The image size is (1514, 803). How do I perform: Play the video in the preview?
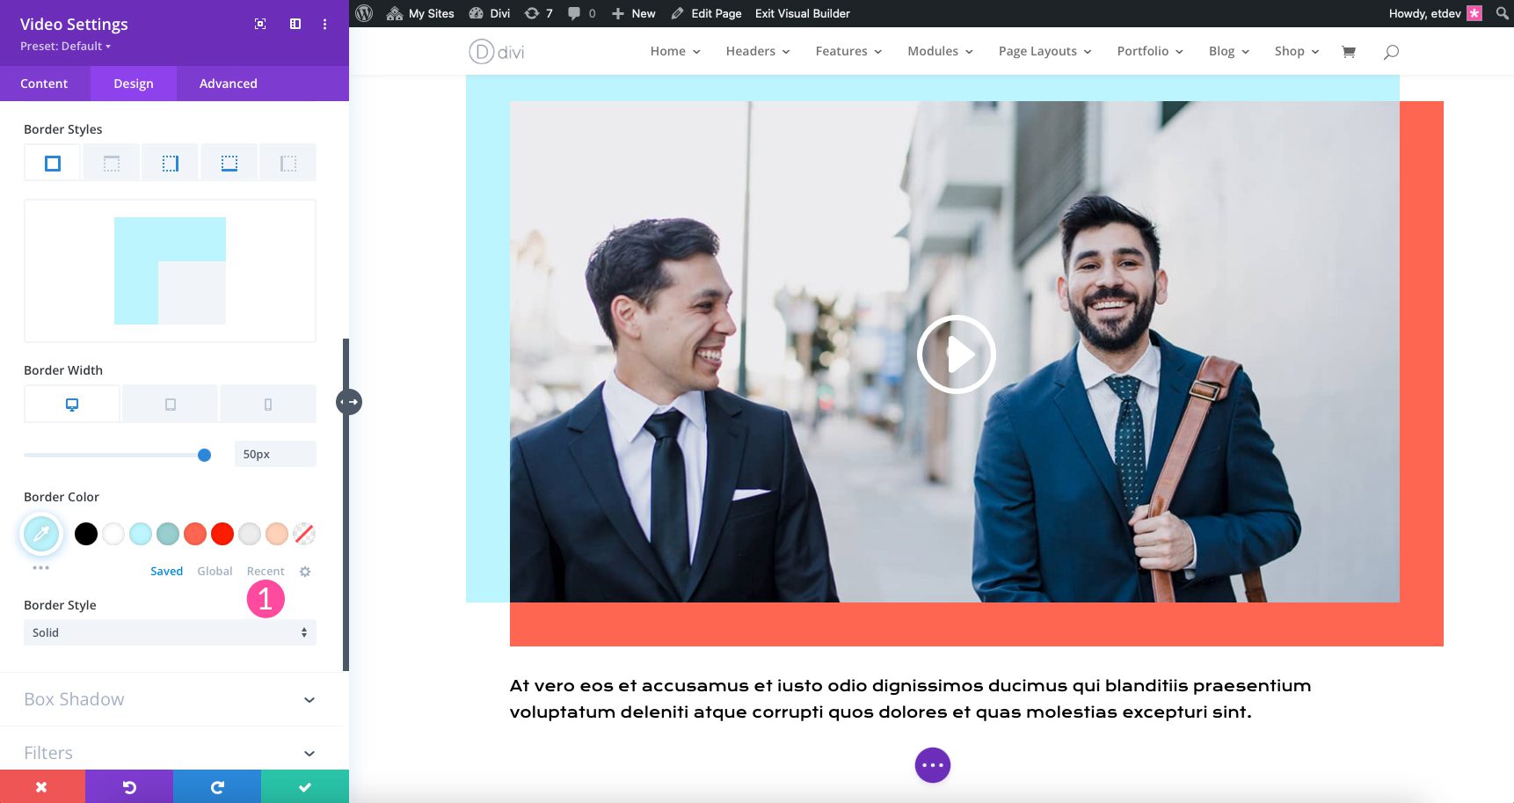pos(956,354)
